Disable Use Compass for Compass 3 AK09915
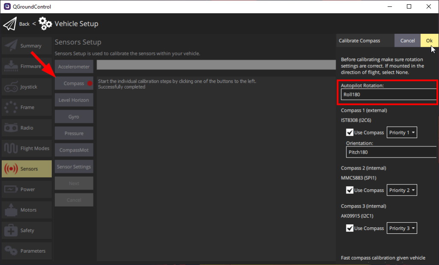Viewport: 439px width, 265px height. pyautogui.click(x=350, y=228)
